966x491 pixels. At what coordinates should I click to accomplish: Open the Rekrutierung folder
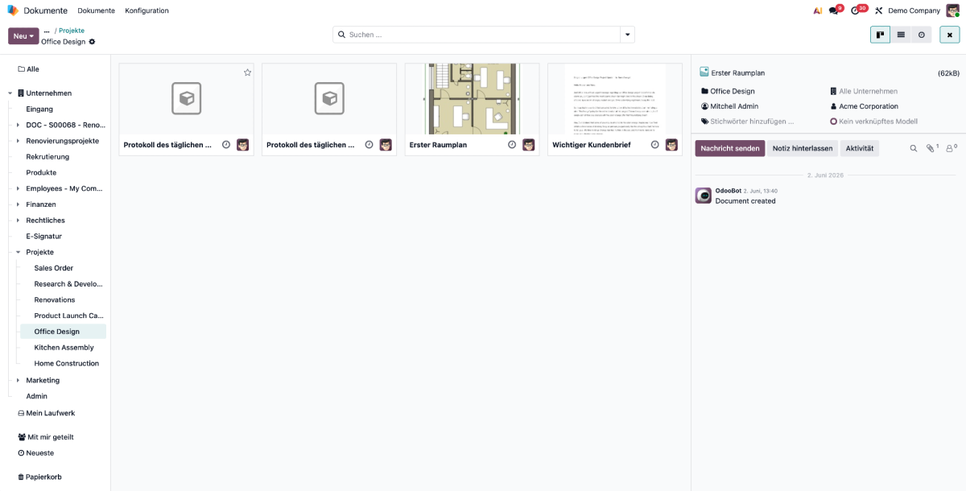pos(47,157)
